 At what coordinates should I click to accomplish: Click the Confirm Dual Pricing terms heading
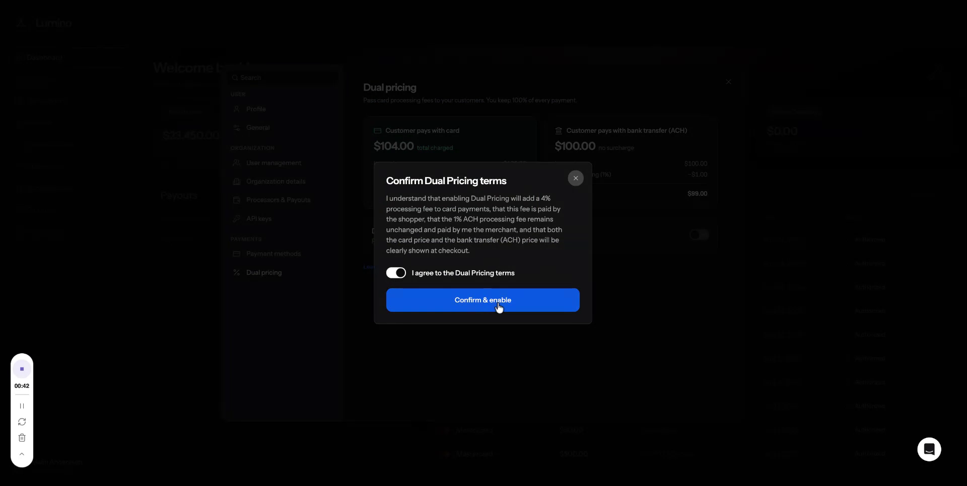(x=446, y=181)
